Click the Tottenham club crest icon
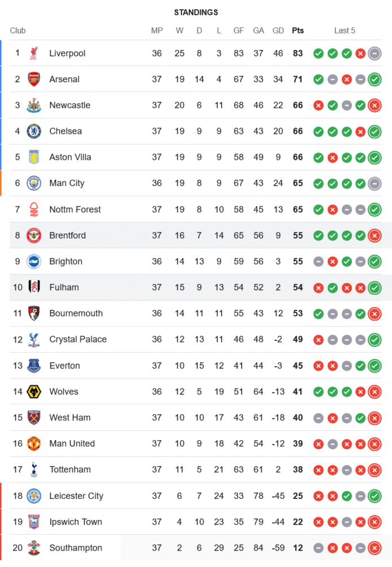The width and height of the screenshot is (392, 567). click(34, 469)
